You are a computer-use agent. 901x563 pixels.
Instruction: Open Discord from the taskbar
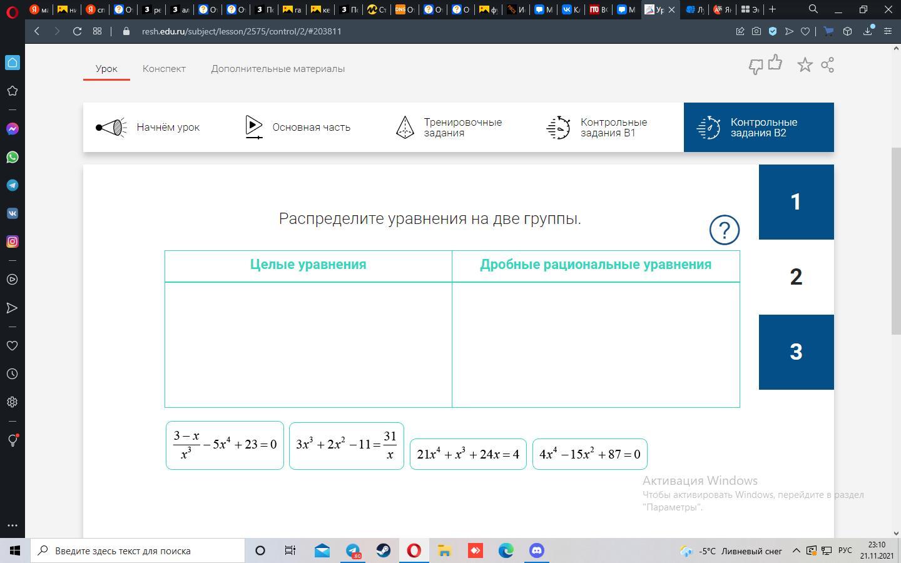click(537, 550)
